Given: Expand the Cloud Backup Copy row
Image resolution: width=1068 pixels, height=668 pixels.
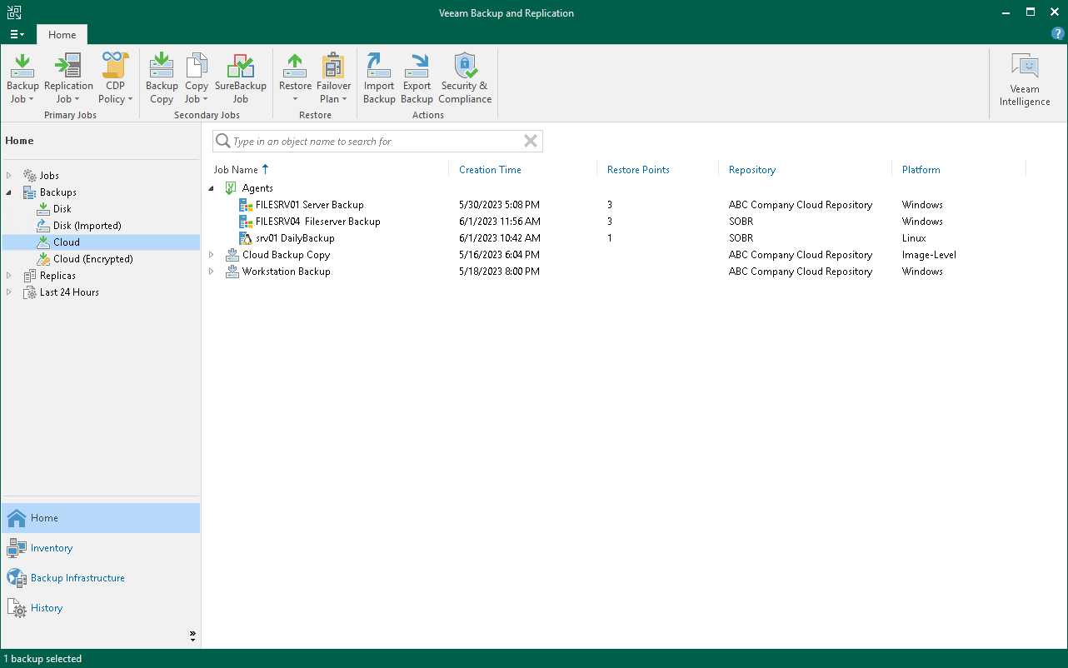Looking at the screenshot, I should tap(212, 255).
